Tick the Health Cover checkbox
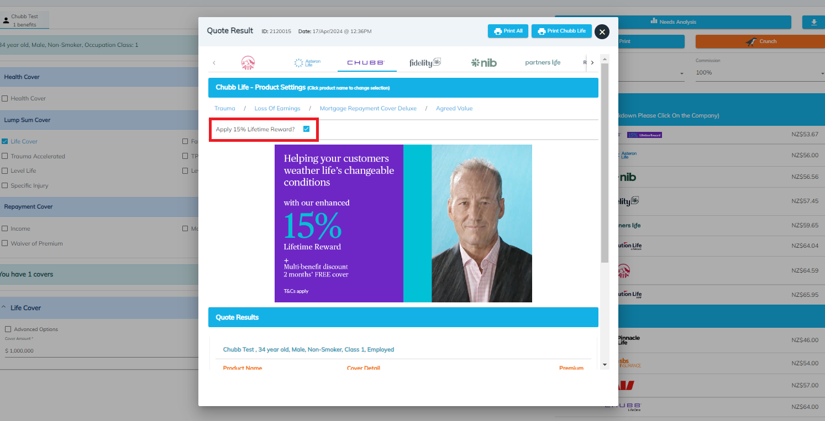Viewport: 825px width, 421px height. (x=5, y=99)
